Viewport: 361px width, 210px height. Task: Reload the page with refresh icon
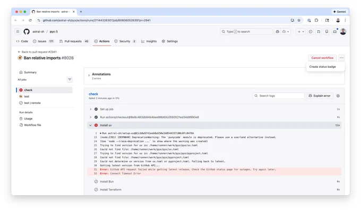30,20
